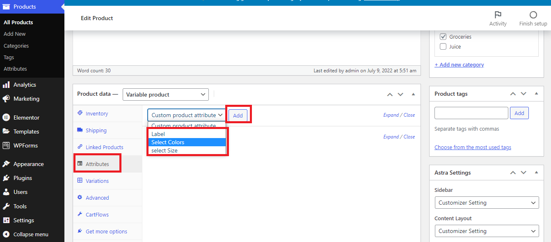Click the product tags text field
The height and width of the screenshot is (242, 551).
pyautogui.click(x=471, y=113)
